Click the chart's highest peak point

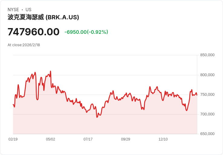tap(51, 71)
